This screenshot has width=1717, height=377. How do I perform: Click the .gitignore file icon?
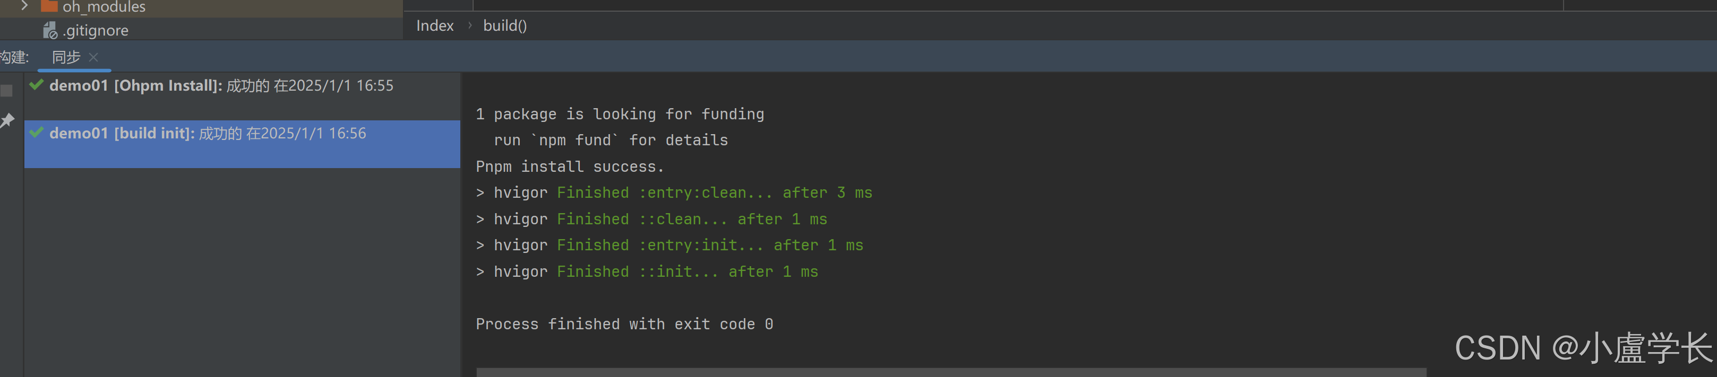click(x=50, y=31)
